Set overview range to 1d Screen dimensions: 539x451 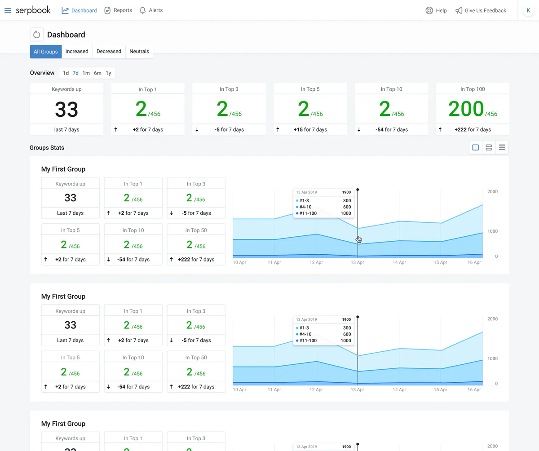(66, 73)
